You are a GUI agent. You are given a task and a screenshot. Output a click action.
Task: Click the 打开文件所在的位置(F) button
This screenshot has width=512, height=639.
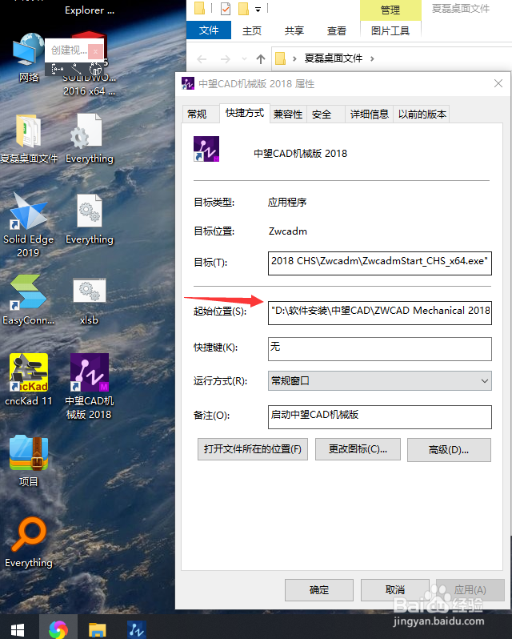click(x=253, y=449)
